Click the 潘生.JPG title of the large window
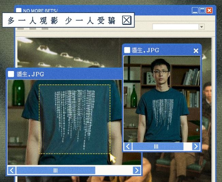Image resolution: width=222 pixels, height=182 pixels. [30, 74]
